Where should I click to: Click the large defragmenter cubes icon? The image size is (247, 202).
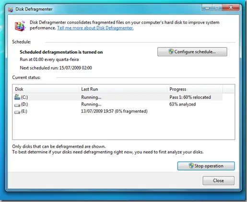pyautogui.click(x=20, y=25)
